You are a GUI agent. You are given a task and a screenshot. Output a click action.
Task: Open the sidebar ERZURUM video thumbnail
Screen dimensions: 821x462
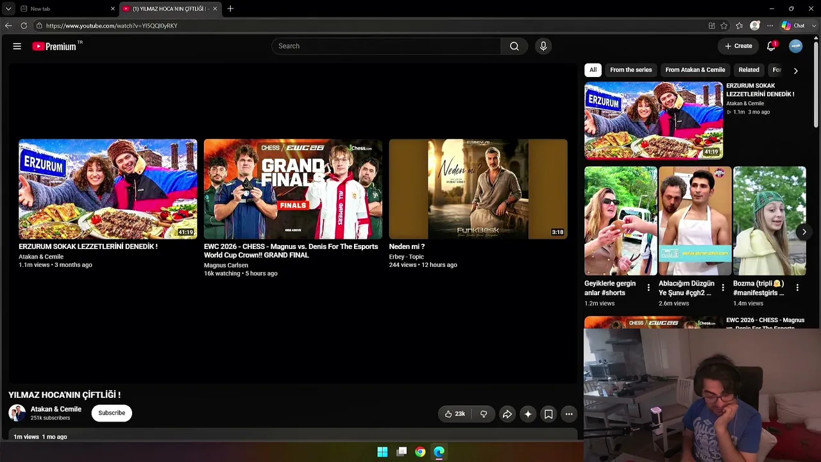pos(654,120)
